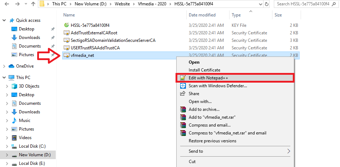Open Pictures under Quick access
Image resolution: width=340 pixels, height=167 pixels.
tap(26, 55)
